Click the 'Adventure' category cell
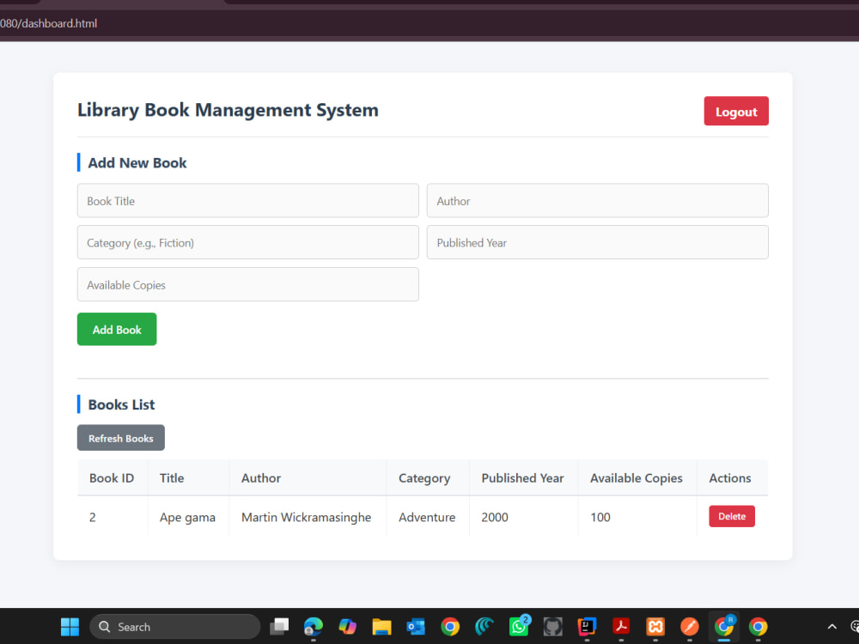The height and width of the screenshot is (644, 859). tap(427, 517)
